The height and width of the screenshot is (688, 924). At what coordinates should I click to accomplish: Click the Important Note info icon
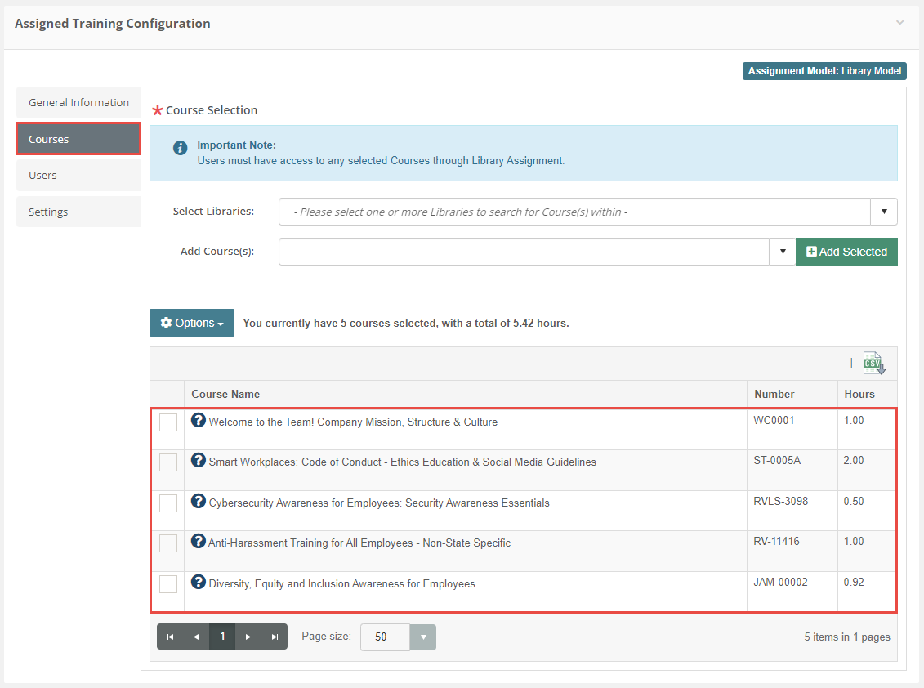[x=181, y=148]
